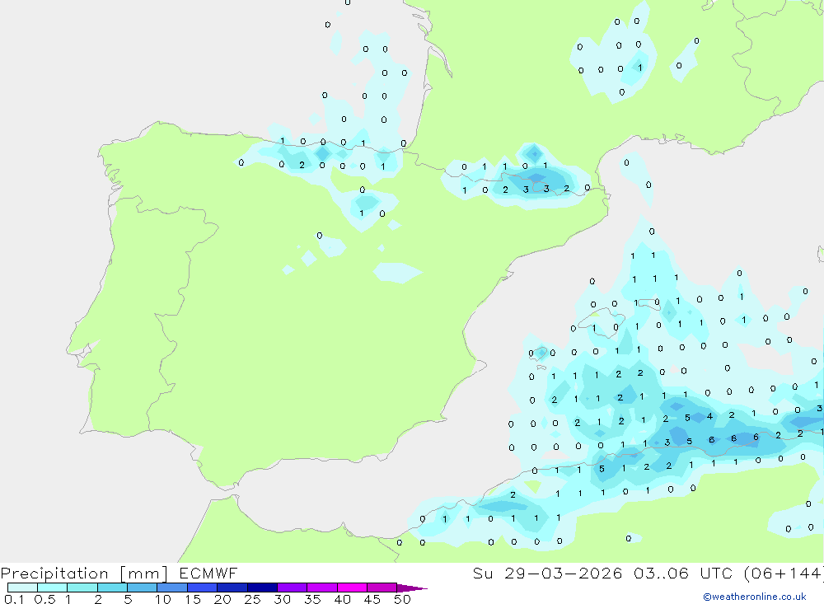Click the '(06+144)' forecast offset text
The width and height of the screenshot is (824, 604).
tap(784, 573)
